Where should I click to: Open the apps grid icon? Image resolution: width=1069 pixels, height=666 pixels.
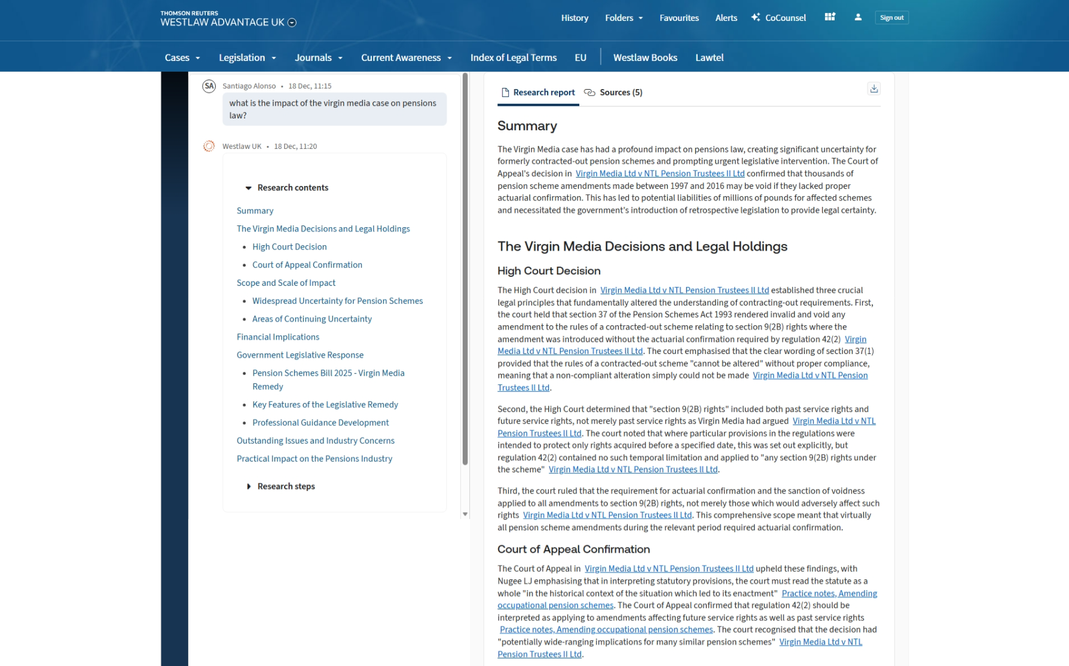(830, 17)
